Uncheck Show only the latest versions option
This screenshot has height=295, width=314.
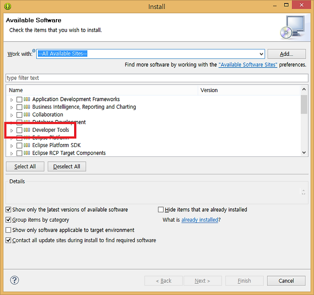[x=8, y=209]
